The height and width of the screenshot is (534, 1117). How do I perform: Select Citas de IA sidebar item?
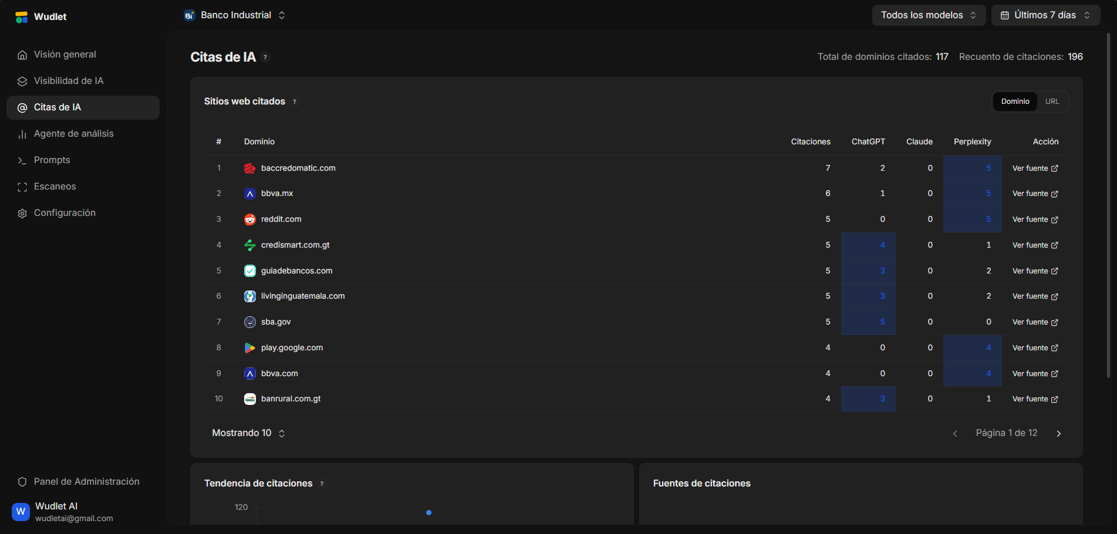(x=83, y=107)
